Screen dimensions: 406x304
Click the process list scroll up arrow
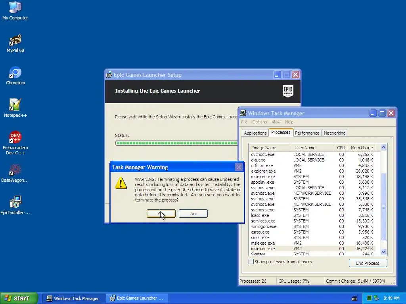[383, 147]
